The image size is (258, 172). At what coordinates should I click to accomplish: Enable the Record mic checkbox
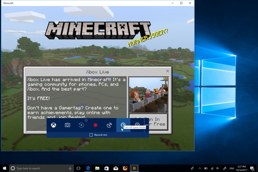click(91, 135)
